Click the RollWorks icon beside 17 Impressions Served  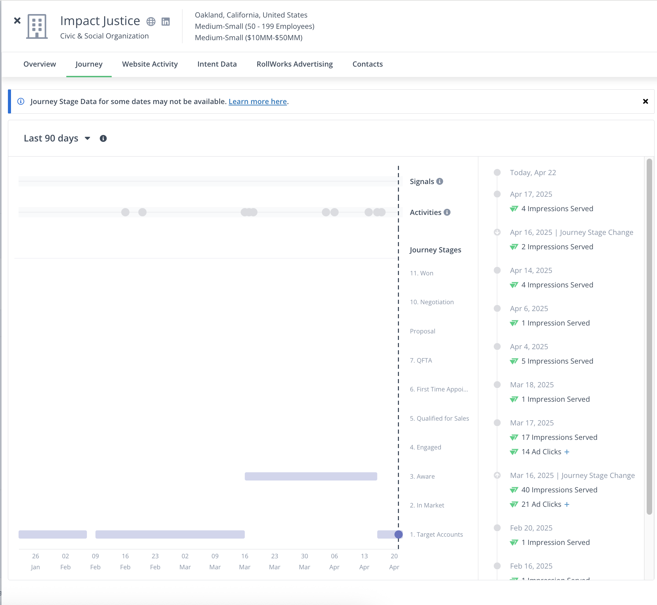click(514, 437)
